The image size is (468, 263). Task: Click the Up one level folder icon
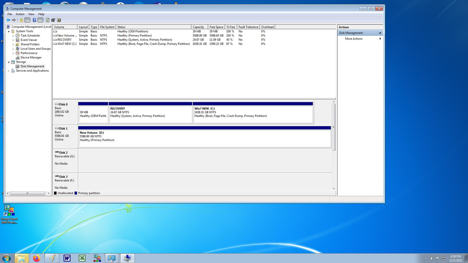click(x=21, y=20)
